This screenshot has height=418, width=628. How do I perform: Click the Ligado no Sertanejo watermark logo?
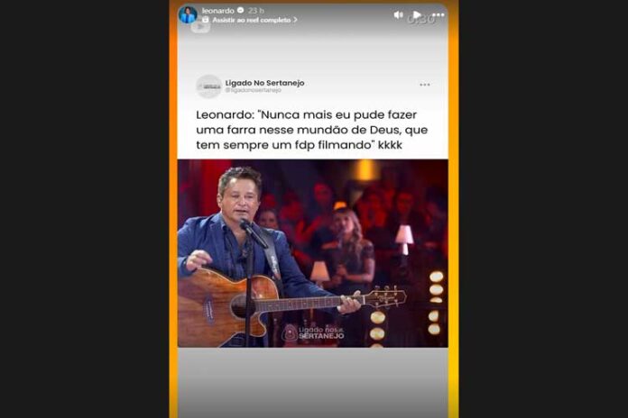click(x=313, y=332)
